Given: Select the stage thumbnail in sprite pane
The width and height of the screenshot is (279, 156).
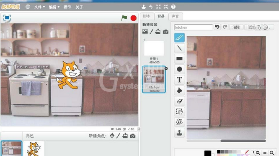Looking at the screenshot, I should 11,148.
